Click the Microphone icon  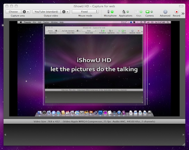point(109,12)
